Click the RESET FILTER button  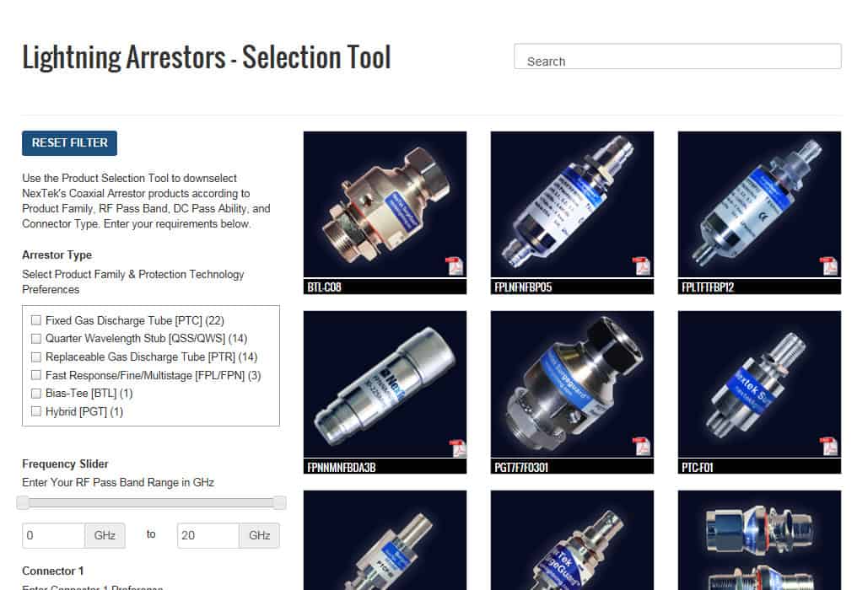69,143
